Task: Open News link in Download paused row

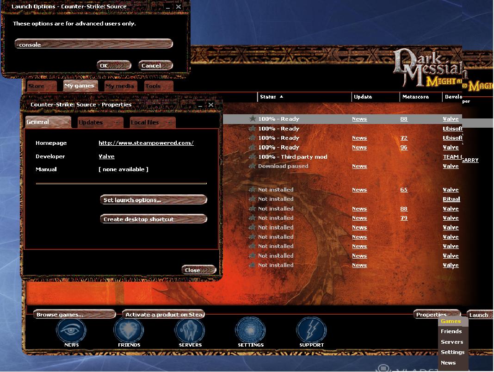Action: 359,166
